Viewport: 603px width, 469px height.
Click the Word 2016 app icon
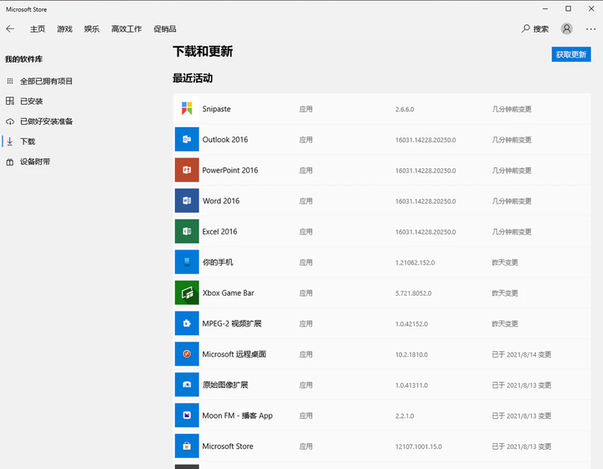tap(187, 201)
